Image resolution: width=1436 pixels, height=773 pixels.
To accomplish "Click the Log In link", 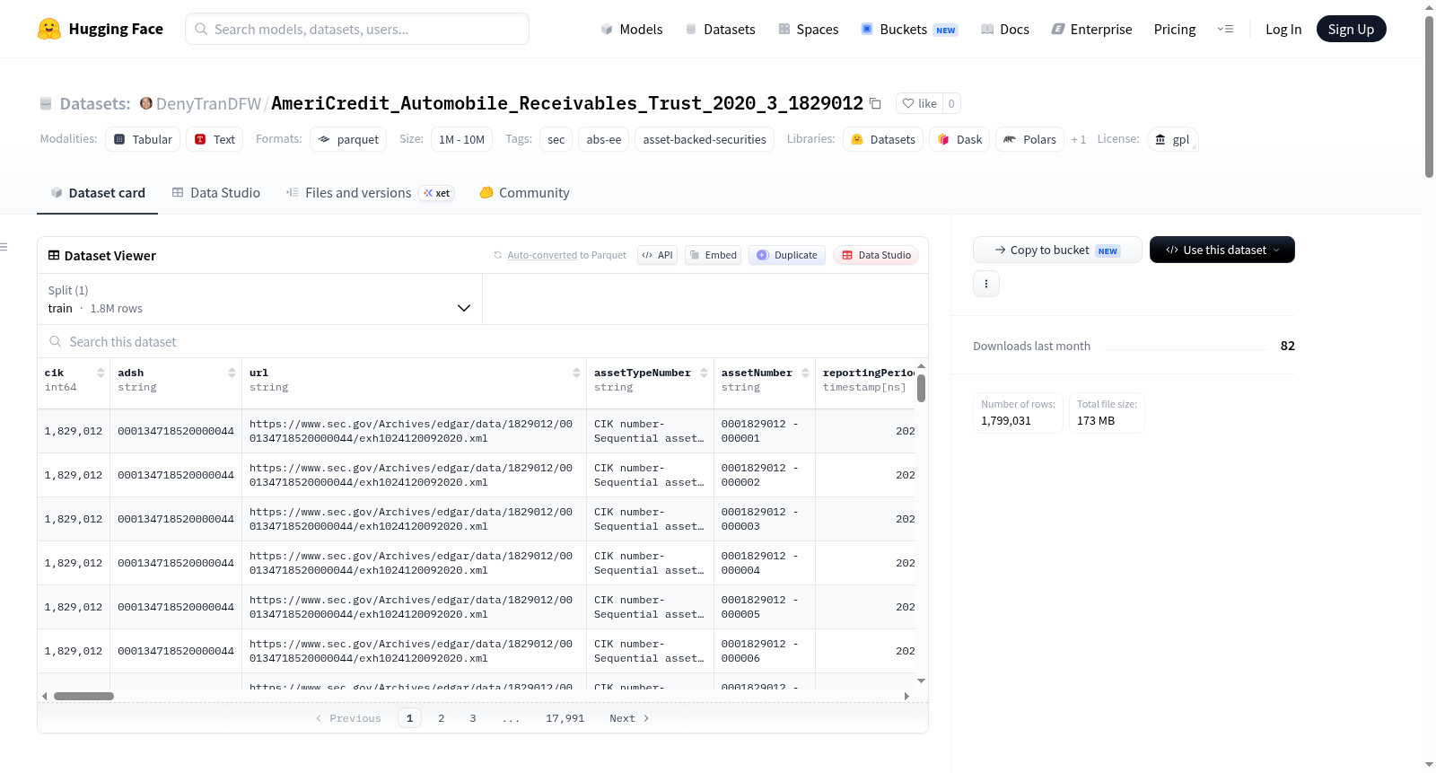I will (x=1283, y=29).
